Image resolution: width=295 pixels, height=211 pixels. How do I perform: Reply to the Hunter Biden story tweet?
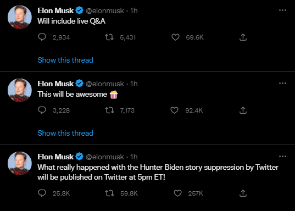(42, 193)
